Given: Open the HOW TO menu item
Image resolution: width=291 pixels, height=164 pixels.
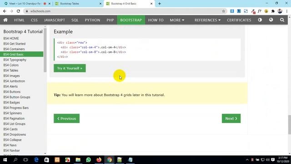Looking at the screenshot, I should 156,20.
